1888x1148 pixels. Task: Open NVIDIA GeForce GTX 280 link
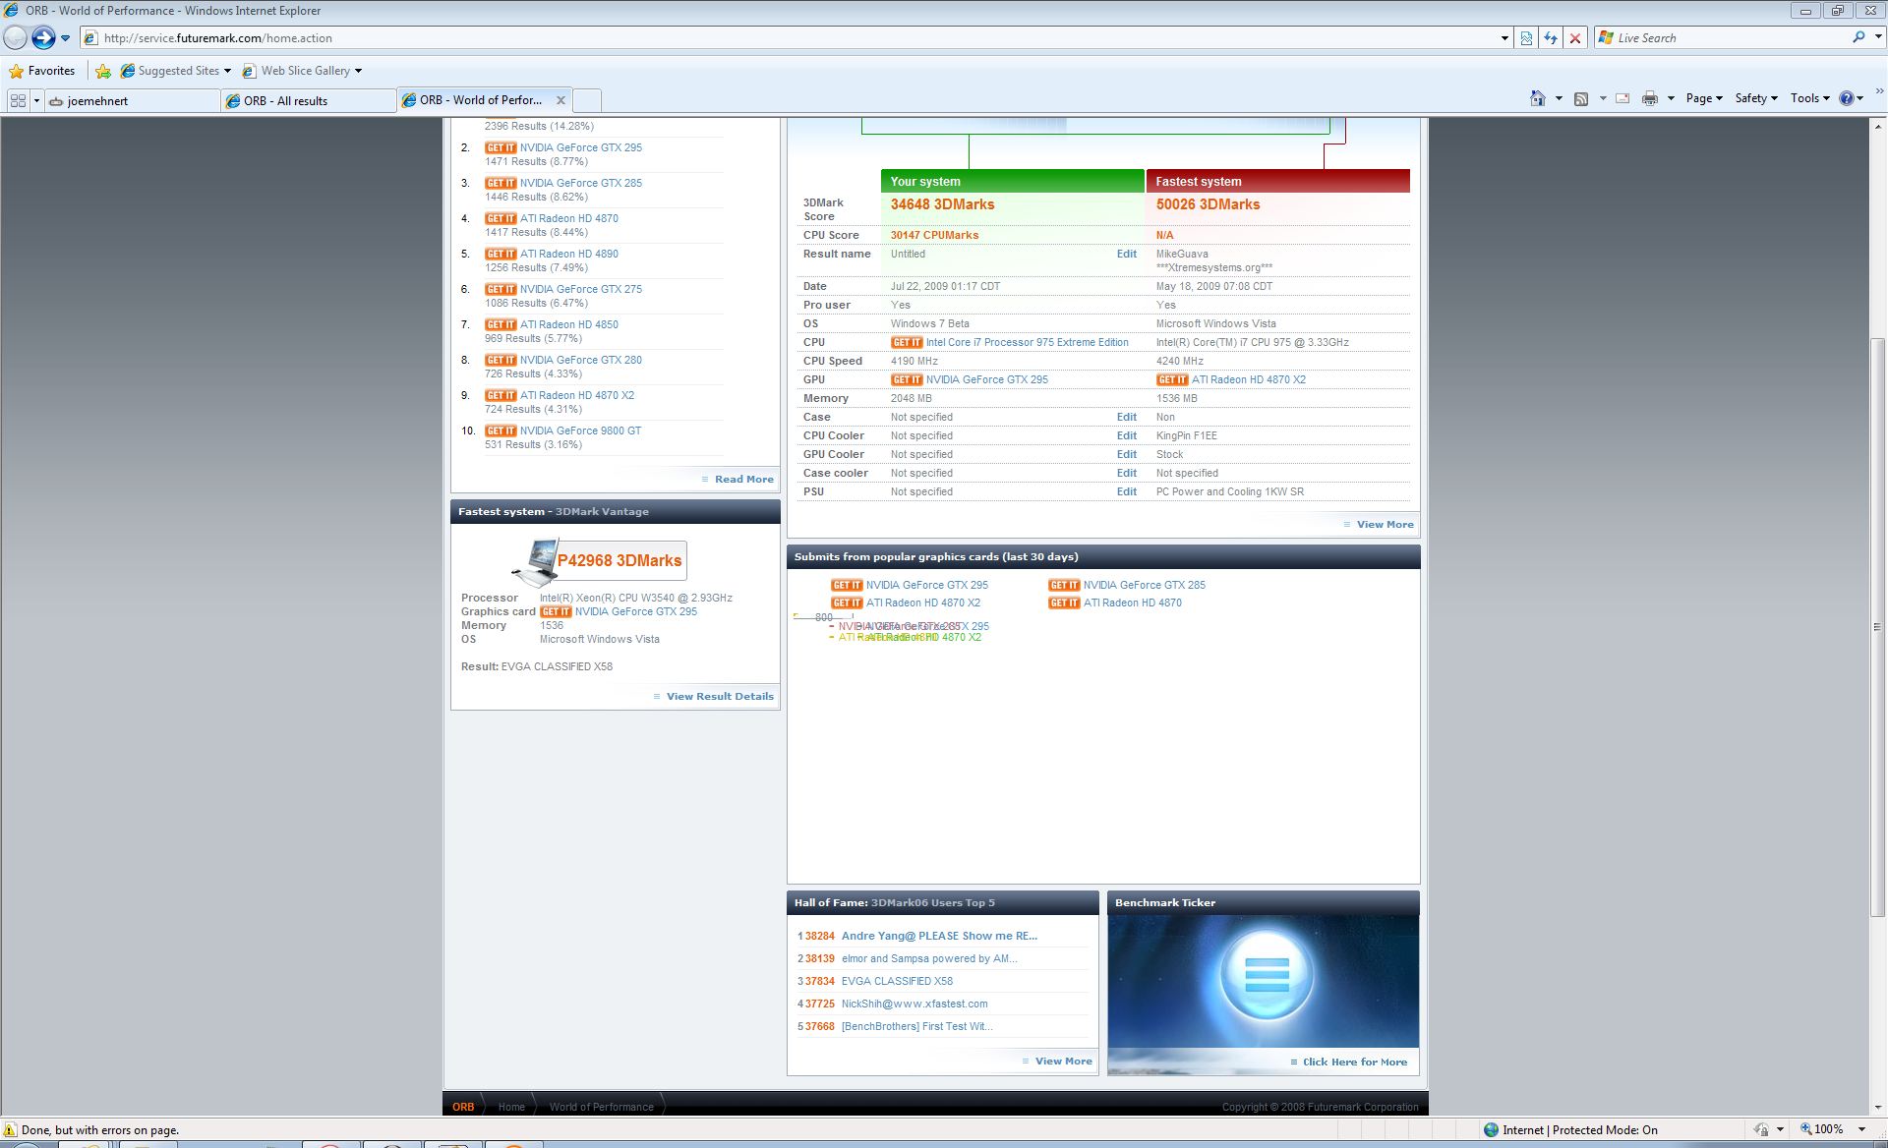click(x=580, y=360)
